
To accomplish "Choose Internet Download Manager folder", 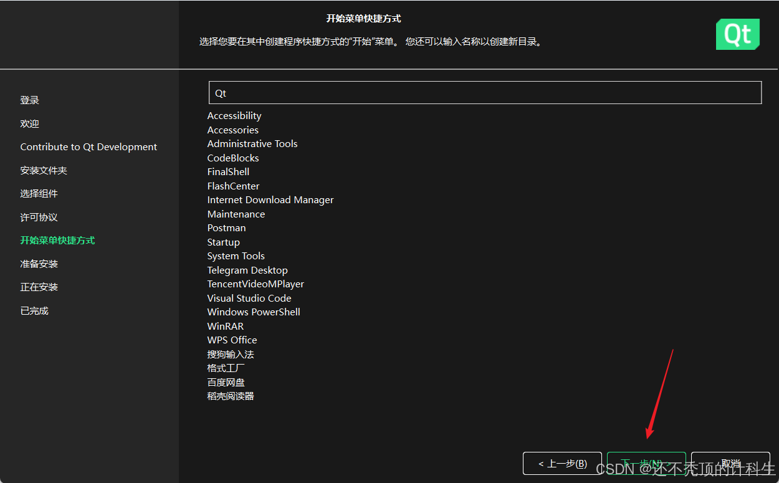I will tap(270, 200).
